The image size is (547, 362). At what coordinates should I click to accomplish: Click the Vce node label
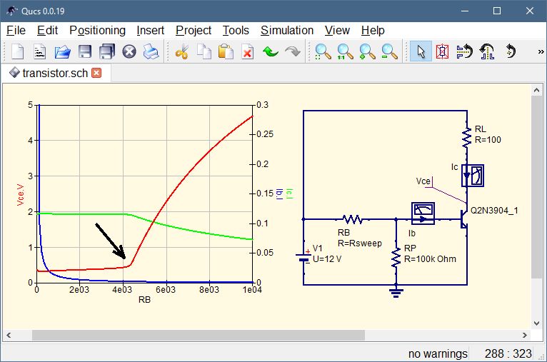coord(423,181)
